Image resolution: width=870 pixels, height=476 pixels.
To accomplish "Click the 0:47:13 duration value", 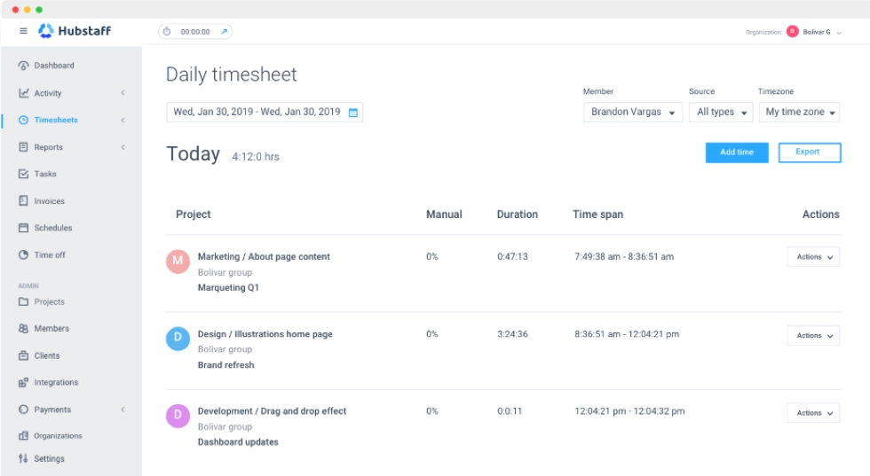I will [x=513, y=256].
